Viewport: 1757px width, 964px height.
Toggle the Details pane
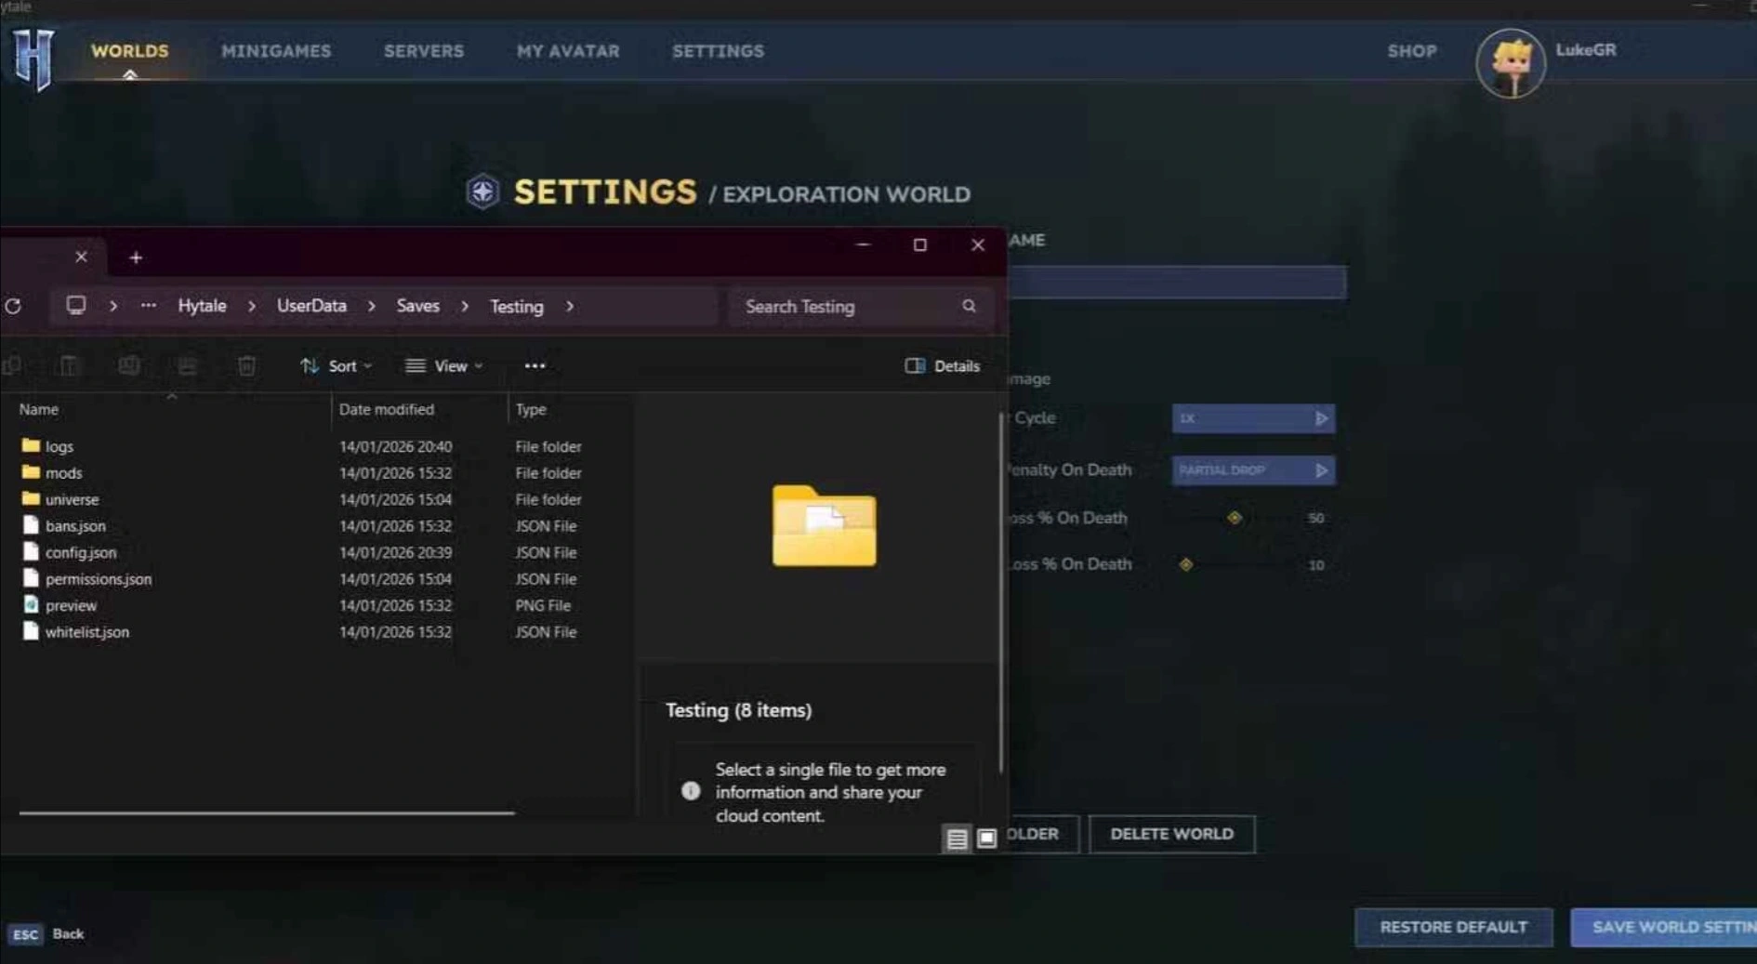click(x=943, y=366)
